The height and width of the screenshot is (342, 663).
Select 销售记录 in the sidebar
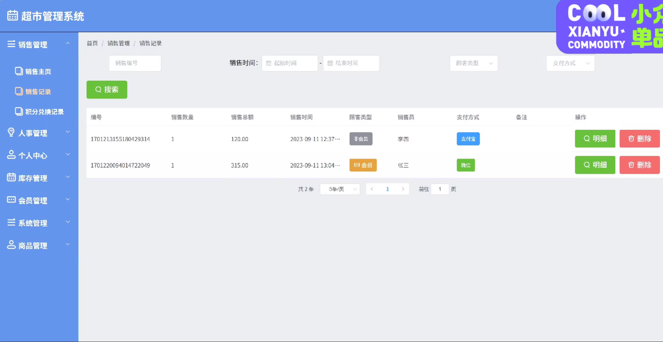click(38, 92)
